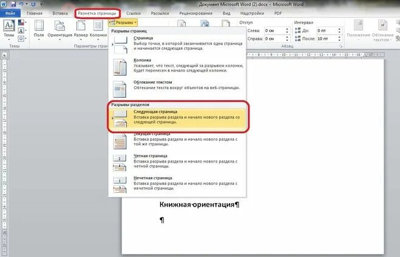The width and height of the screenshot is (400, 257).
Task: Open the Надстройки tab
Action: 252,13
